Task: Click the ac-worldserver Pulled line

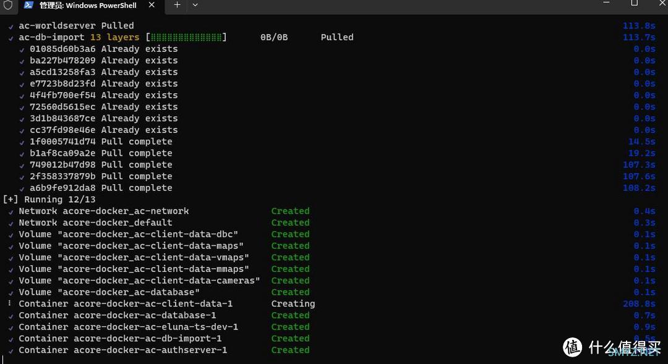Action: (x=76, y=25)
